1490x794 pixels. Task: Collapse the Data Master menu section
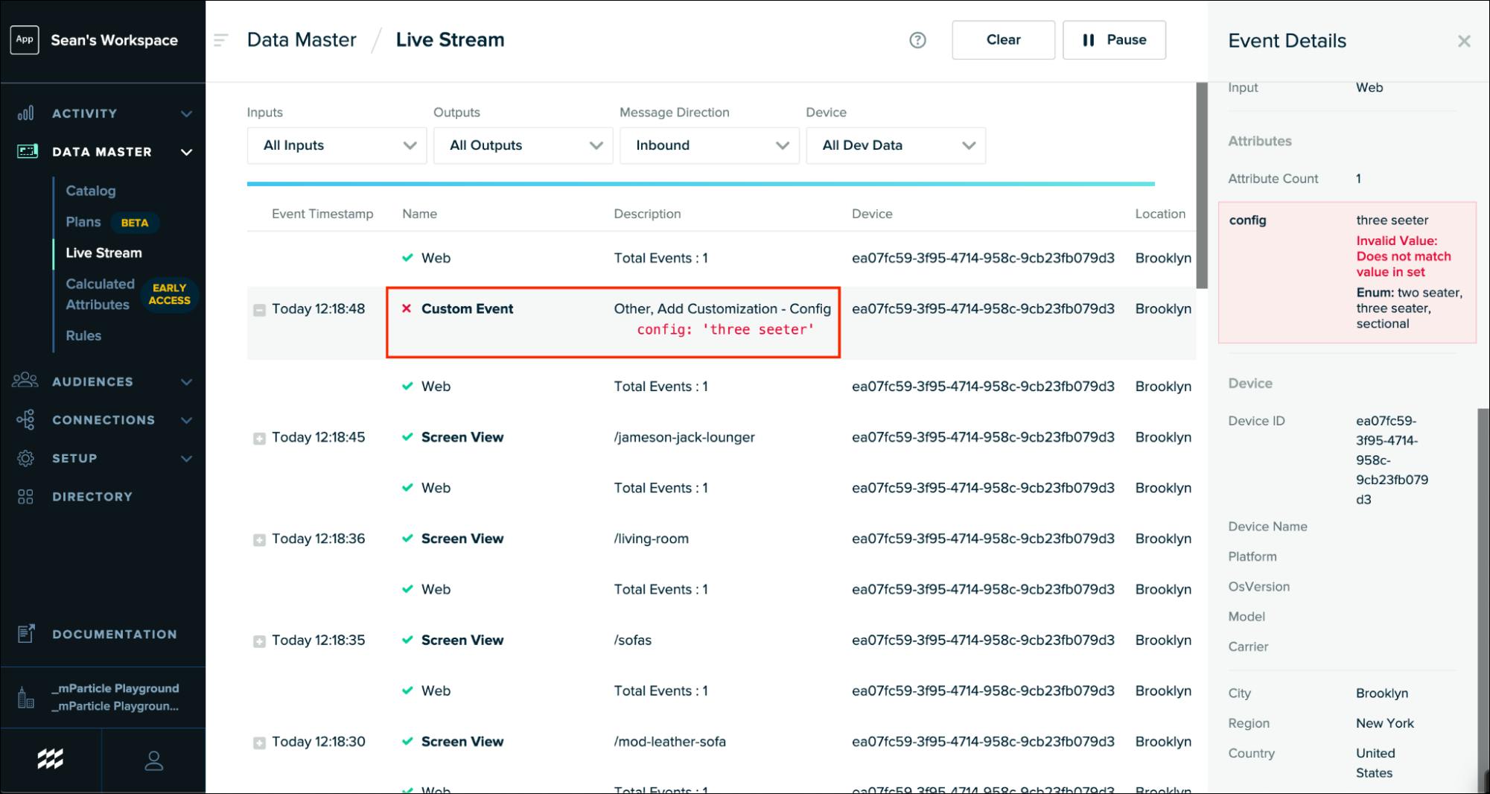186,152
